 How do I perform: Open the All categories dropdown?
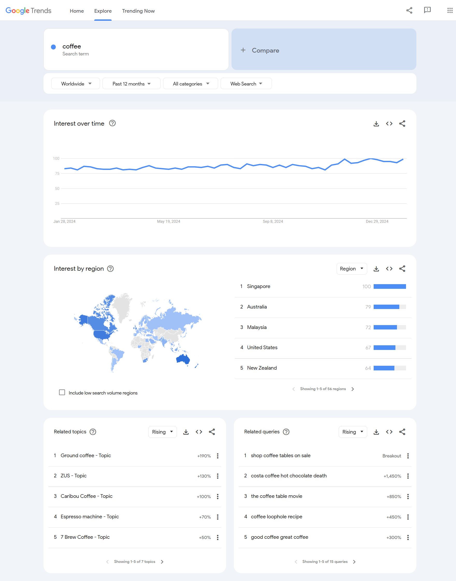pyautogui.click(x=190, y=84)
